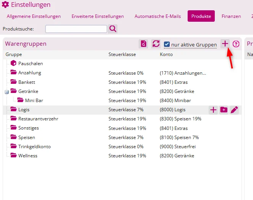Select the Anzahlung group
The width and height of the screenshot is (253, 200).
point(30,73)
